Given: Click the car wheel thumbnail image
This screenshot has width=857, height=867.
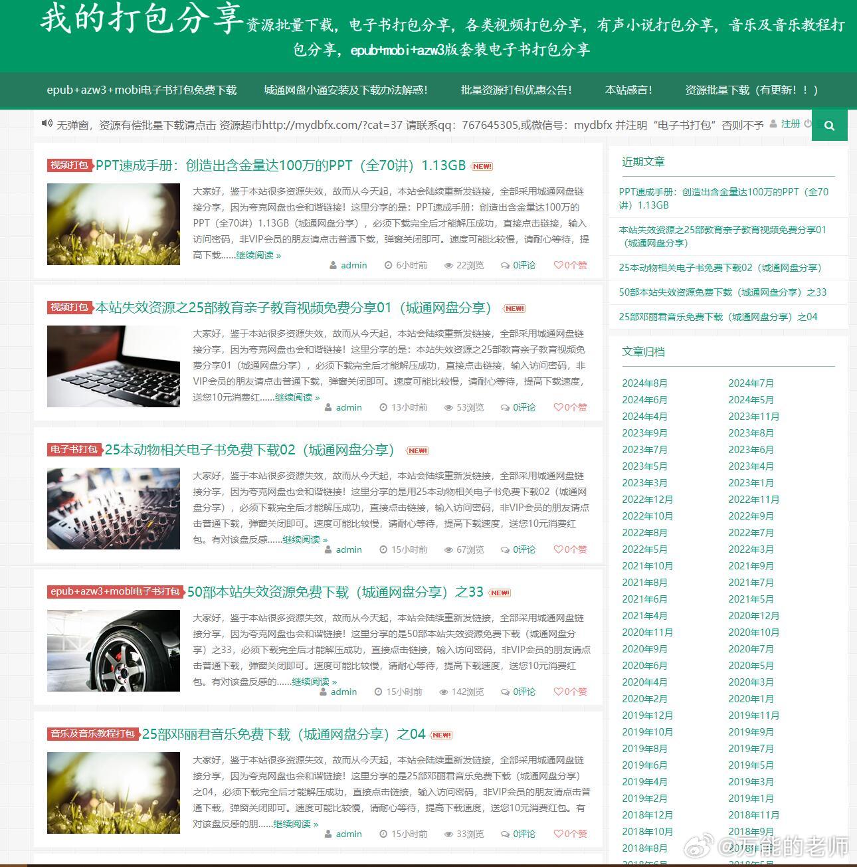Looking at the screenshot, I should (114, 650).
